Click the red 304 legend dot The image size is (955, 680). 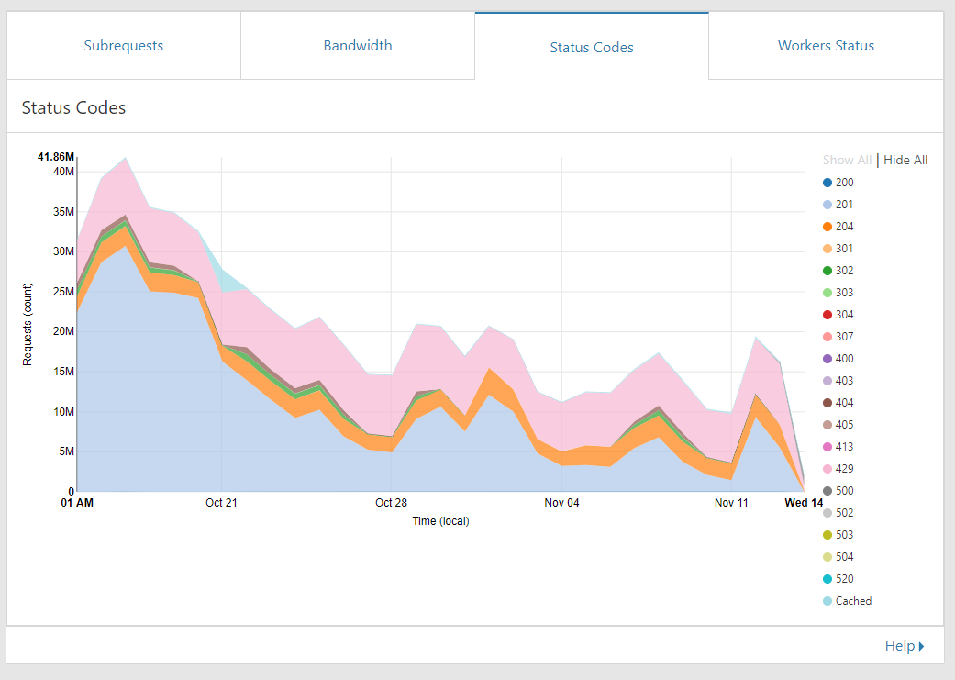click(x=827, y=315)
